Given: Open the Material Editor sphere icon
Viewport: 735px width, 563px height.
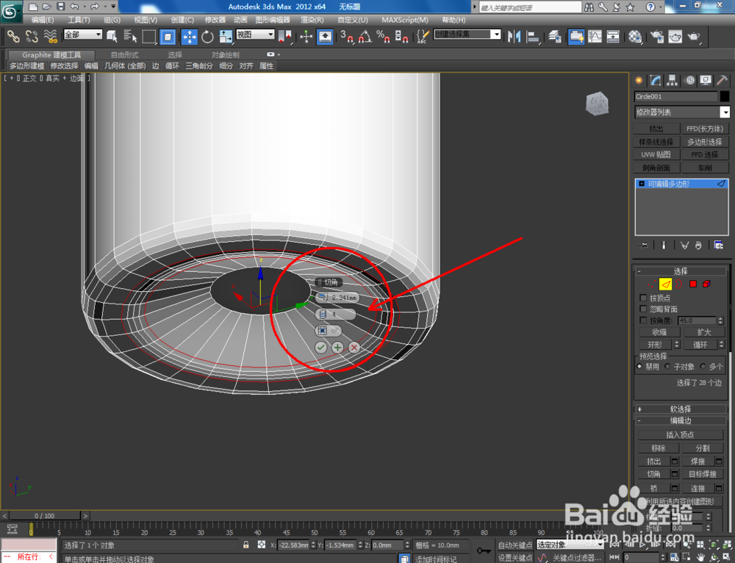Looking at the screenshot, I should (x=635, y=36).
